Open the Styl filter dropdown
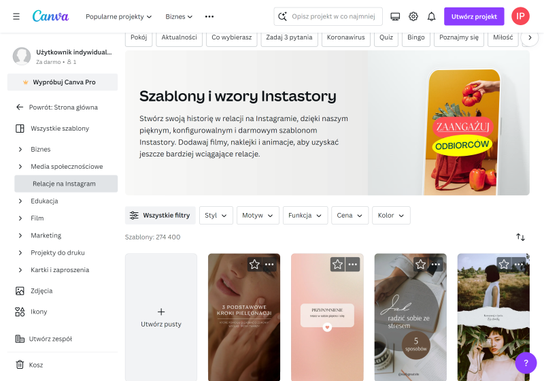Viewport: 544px width, 381px height. 216,215
